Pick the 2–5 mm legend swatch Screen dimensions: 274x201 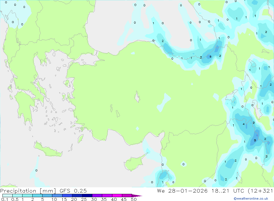(37, 196)
